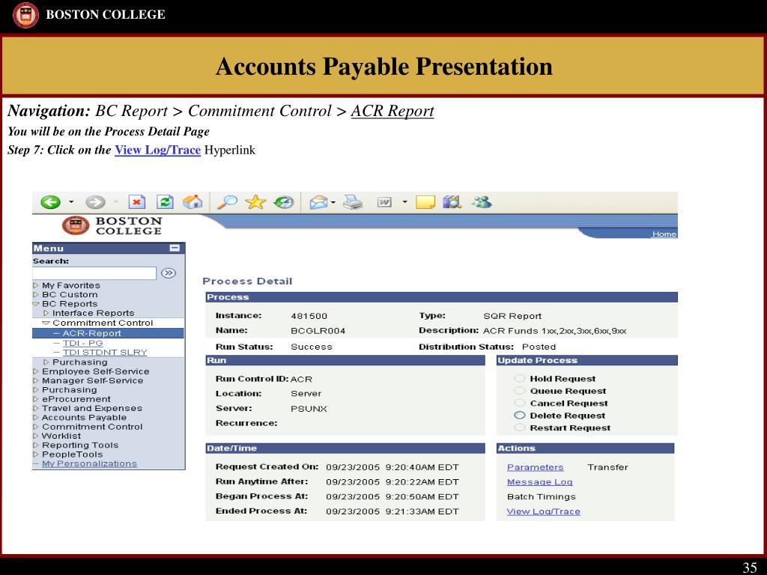Click Distribution Status value Posted
This screenshot has height=575, width=767.
point(539,347)
